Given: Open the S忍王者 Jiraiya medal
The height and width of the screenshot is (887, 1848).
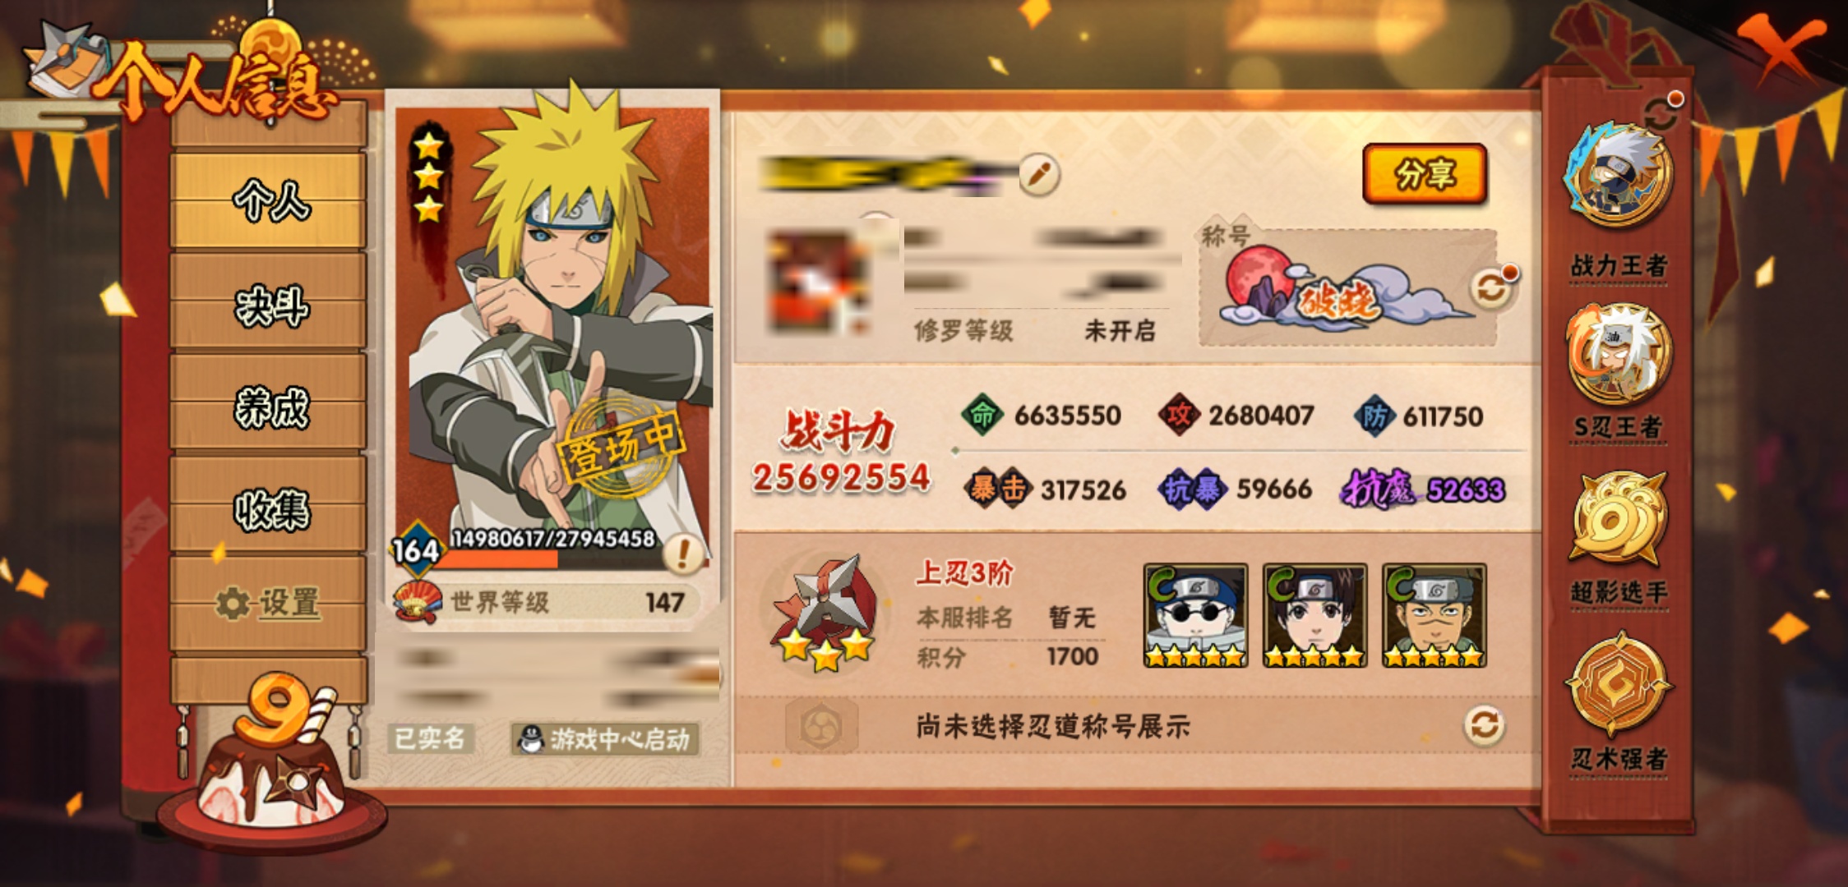Looking at the screenshot, I should click(1619, 355).
